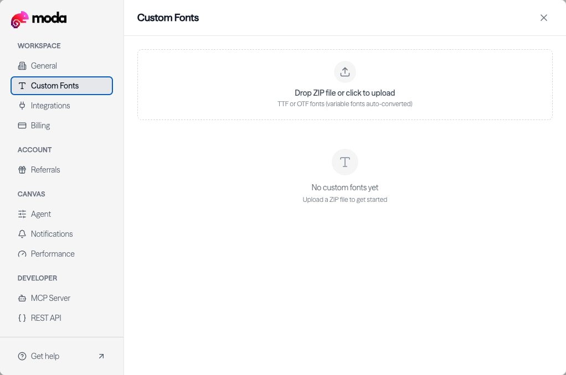Close the Custom Fonts settings dialog
The width and height of the screenshot is (566, 375).
pyautogui.click(x=544, y=18)
